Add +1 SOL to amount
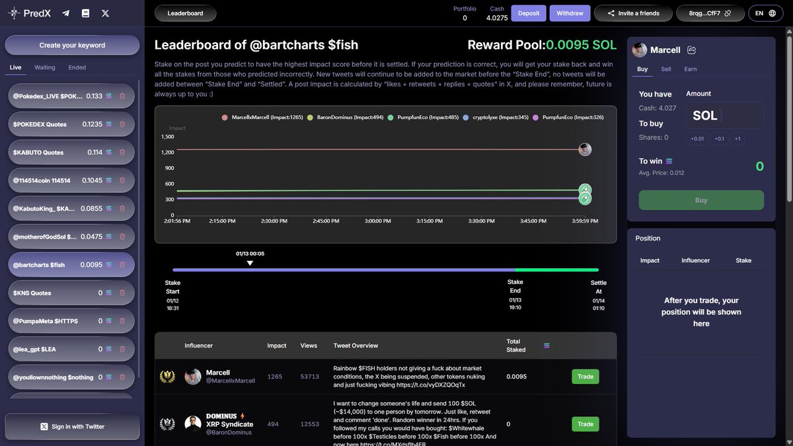 (737, 139)
